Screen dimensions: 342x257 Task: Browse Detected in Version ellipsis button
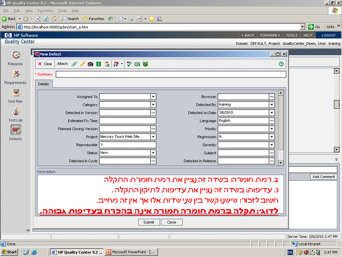pyautogui.click(x=153, y=113)
